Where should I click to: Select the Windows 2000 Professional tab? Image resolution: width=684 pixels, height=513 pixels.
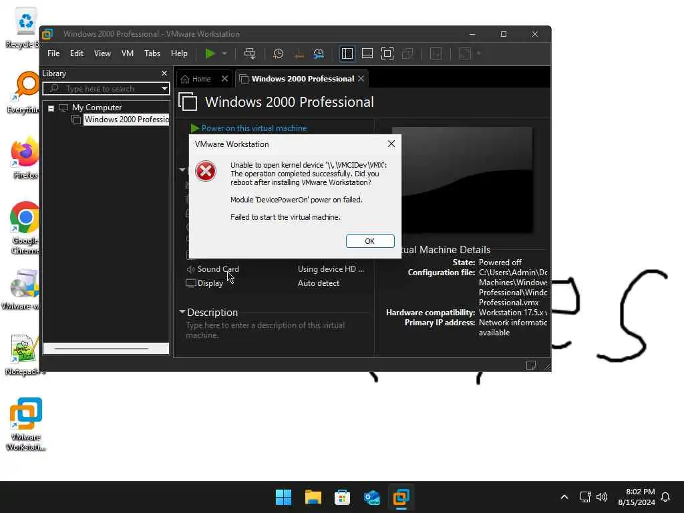tap(303, 79)
